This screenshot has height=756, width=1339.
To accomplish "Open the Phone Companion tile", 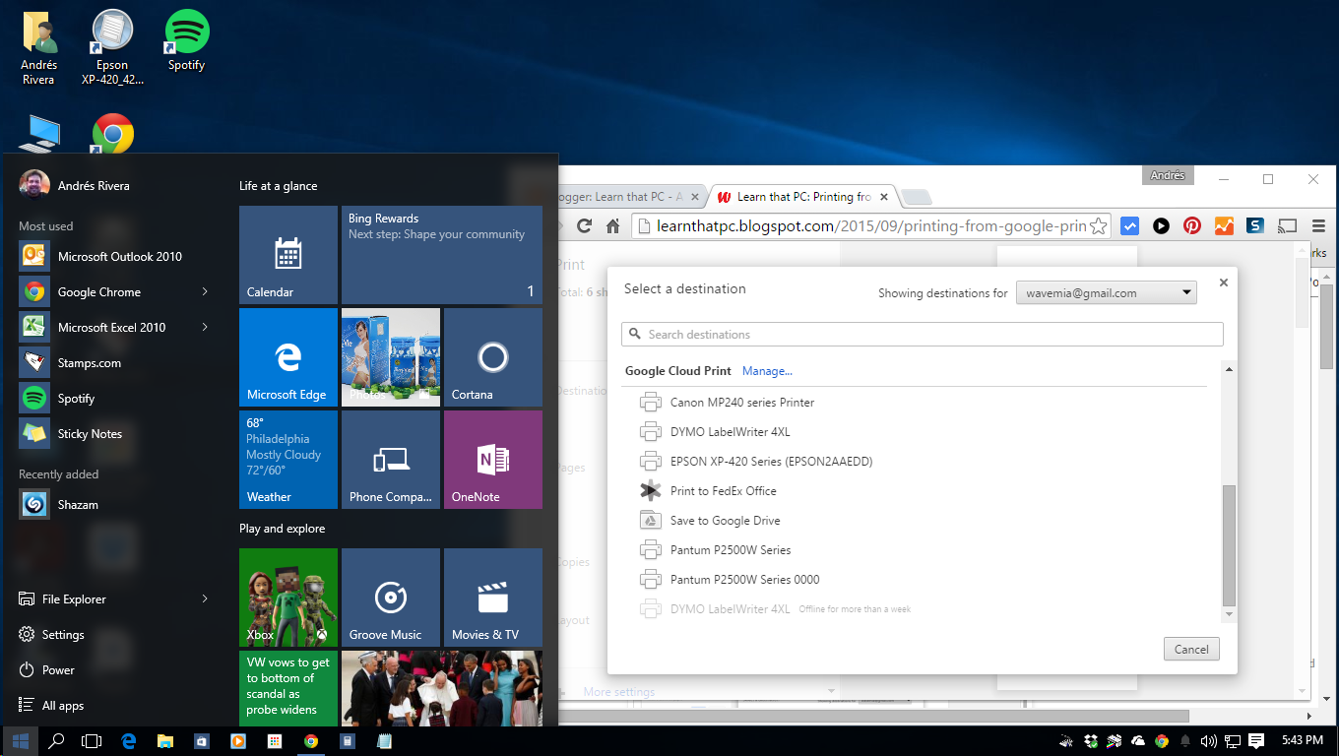I will [x=391, y=460].
